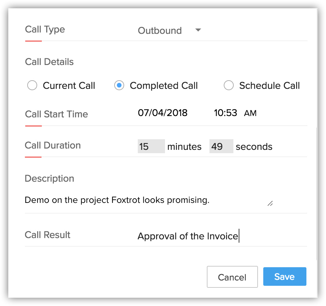Viewport: 326px width, 306px height.
Task: Click the Call Duration label
Action: pyautogui.click(x=53, y=145)
